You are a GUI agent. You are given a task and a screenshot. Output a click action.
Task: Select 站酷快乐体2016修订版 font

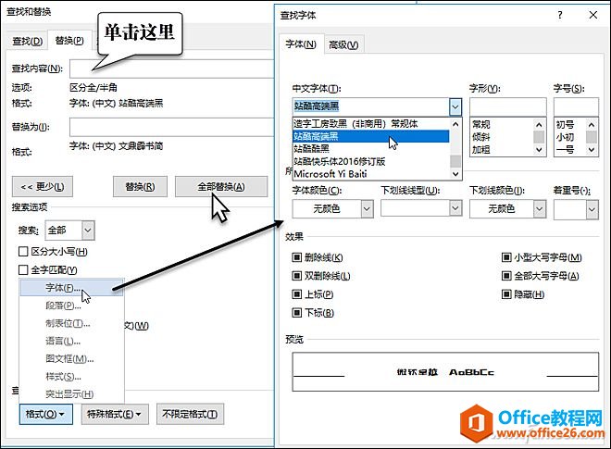[x=371, y=161]
